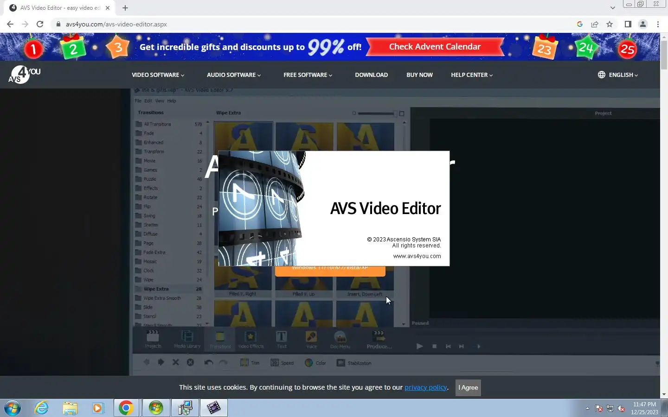Click the Google icon in the address bar
Screen dimensions: 668x417
coord(579,24)
